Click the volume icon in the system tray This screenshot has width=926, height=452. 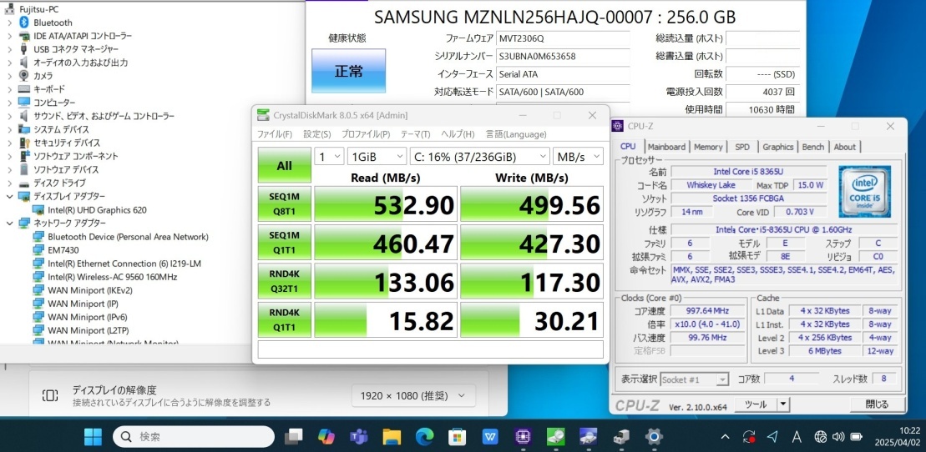tap(838, 437)
